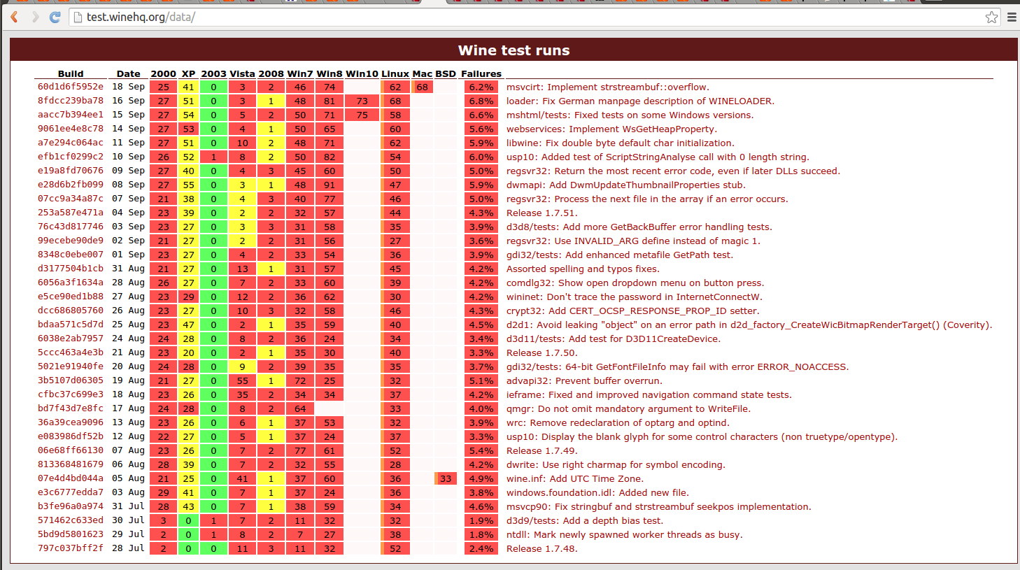
Task: Open build 9061ee4e8c78
Action: (71, 129)
